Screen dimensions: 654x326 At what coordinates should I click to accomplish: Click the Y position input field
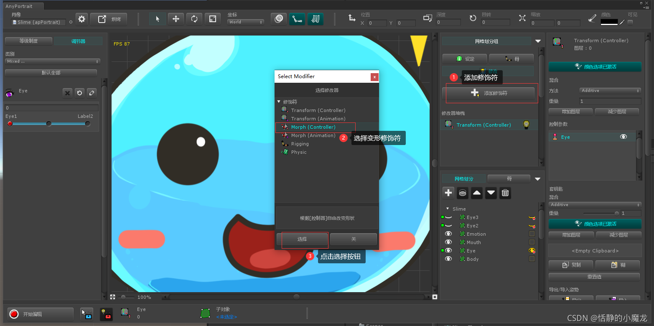click(x=406, y=23)
